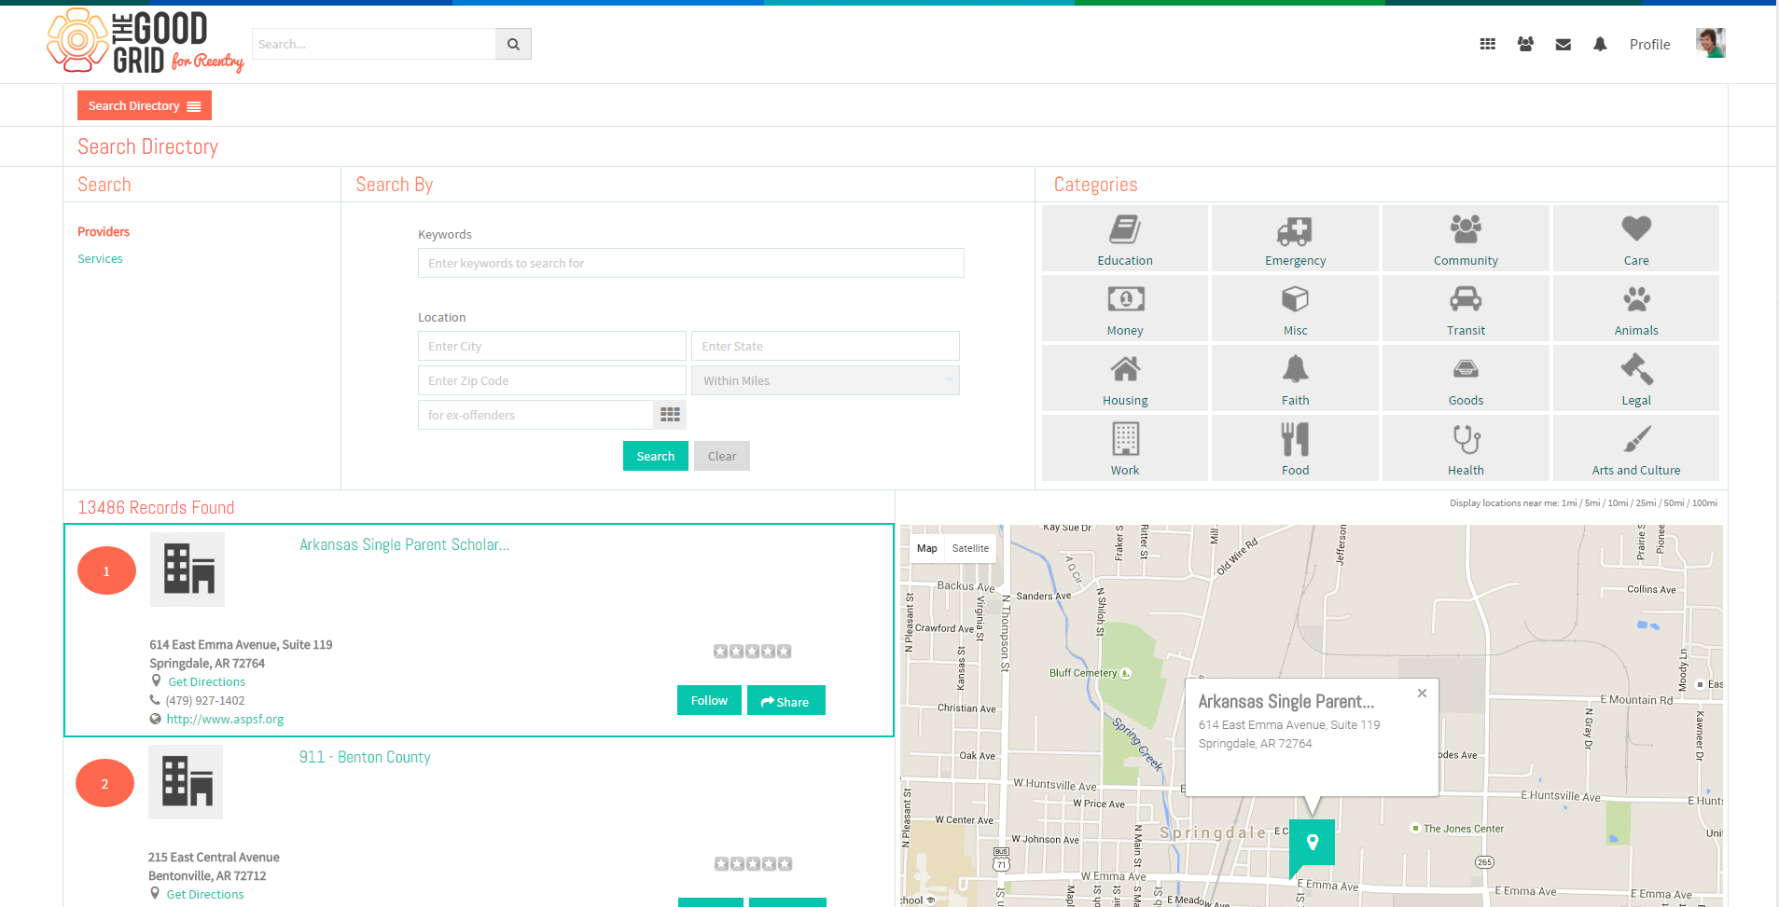Click the Enter keywords input field
The image size is (1779, 907).
pyautogui.click(x=691, y=263)
